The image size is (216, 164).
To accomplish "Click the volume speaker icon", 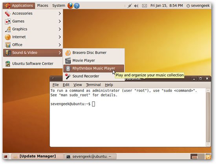I will [136, 6].
